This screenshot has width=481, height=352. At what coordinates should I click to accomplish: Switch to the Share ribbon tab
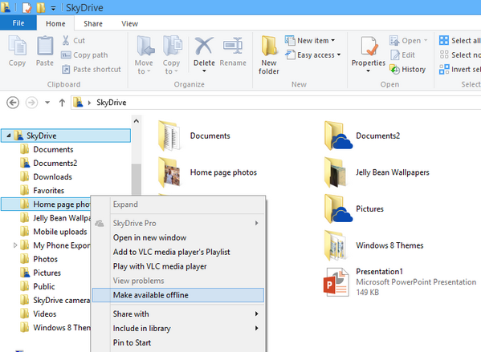point(93,23)
